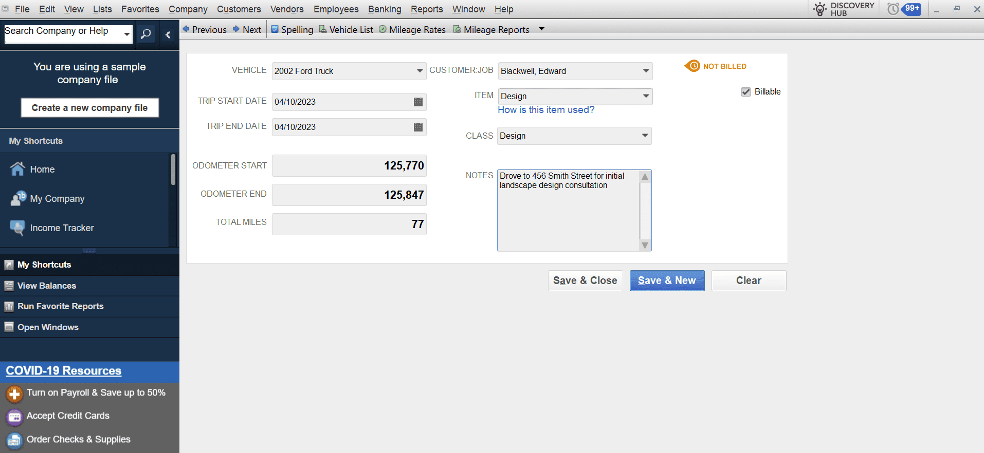984x453 pixels.
Task: Open the reminders clock icon
Action: [893, 9]
